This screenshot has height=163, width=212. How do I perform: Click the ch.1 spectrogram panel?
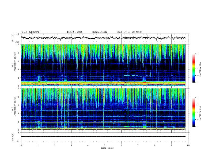(103, 65)
